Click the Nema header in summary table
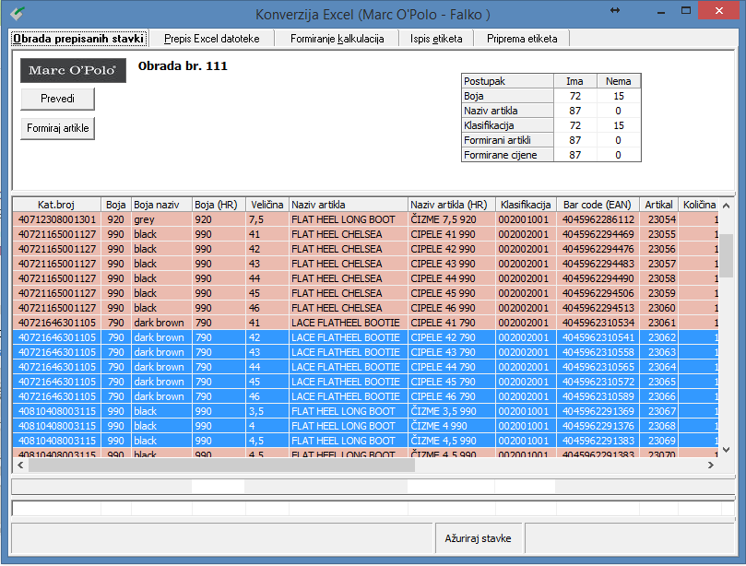The height and width of the screenshot is (566, 746). 619,81
